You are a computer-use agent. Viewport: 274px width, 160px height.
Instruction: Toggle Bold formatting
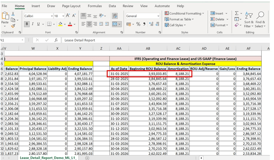click(27, 24)
